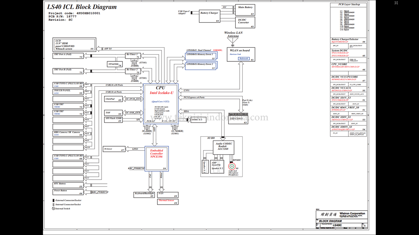Screen dimensions: 419x235
Task: Click the Wireless LAN antenna symbol
Action: (233, 41)
